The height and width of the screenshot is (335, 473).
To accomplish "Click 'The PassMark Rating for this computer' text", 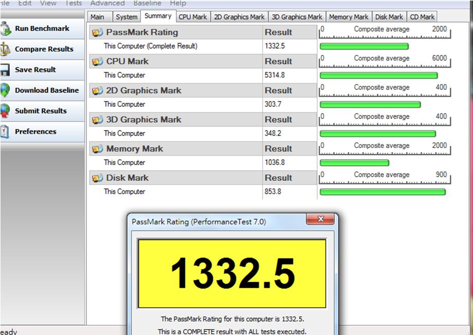I will (232, 319).
